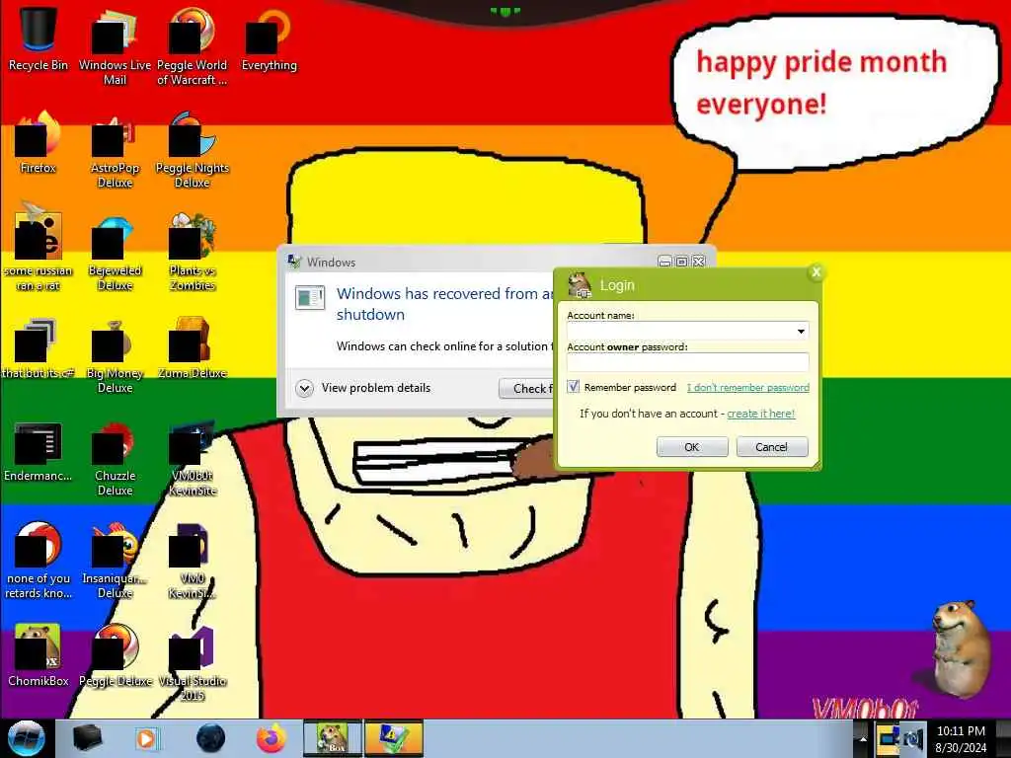Open the Account name dropdown

[x=800, y=332]
